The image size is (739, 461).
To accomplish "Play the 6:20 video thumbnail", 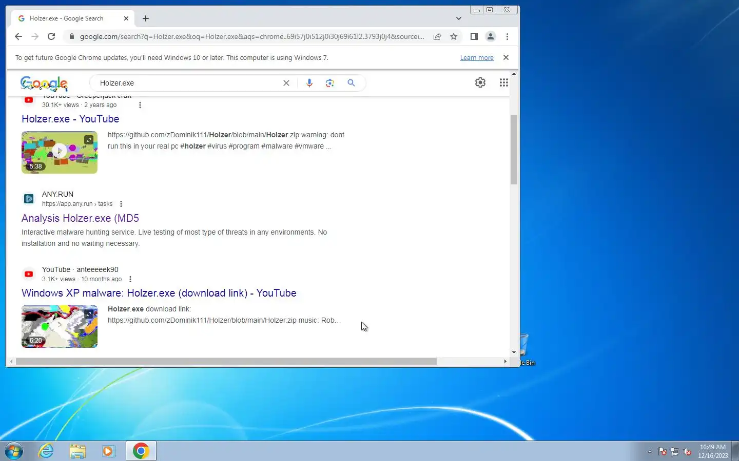I will (x=60, y=326).
